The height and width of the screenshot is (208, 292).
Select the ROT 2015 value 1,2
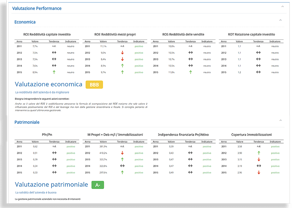pos(239,72)
